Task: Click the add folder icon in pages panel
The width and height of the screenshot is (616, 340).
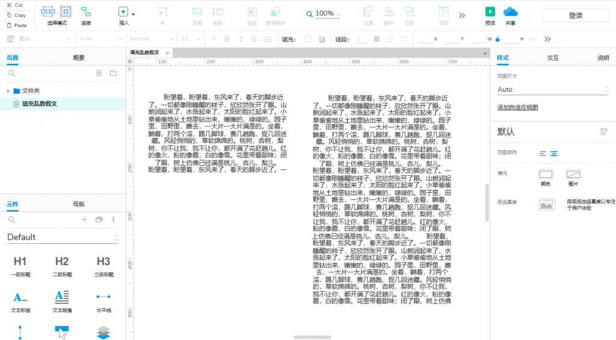Action: pyautogui.click(x=113, y=73)
